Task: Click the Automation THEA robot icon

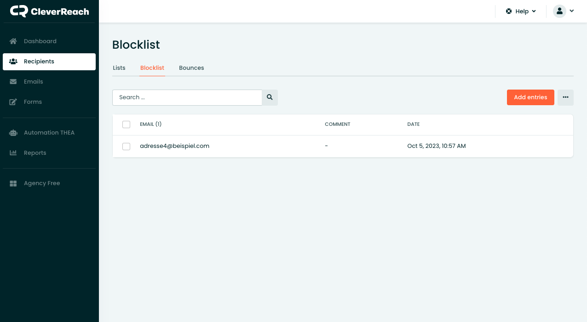Action: (x=13, y=133)
